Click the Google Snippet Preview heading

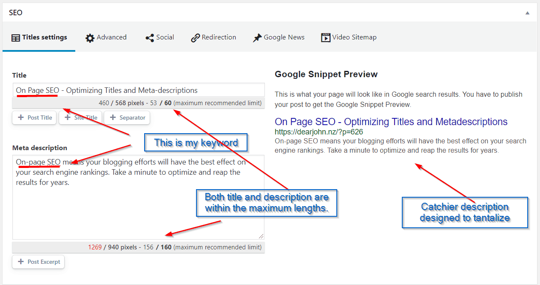(326, 74)
